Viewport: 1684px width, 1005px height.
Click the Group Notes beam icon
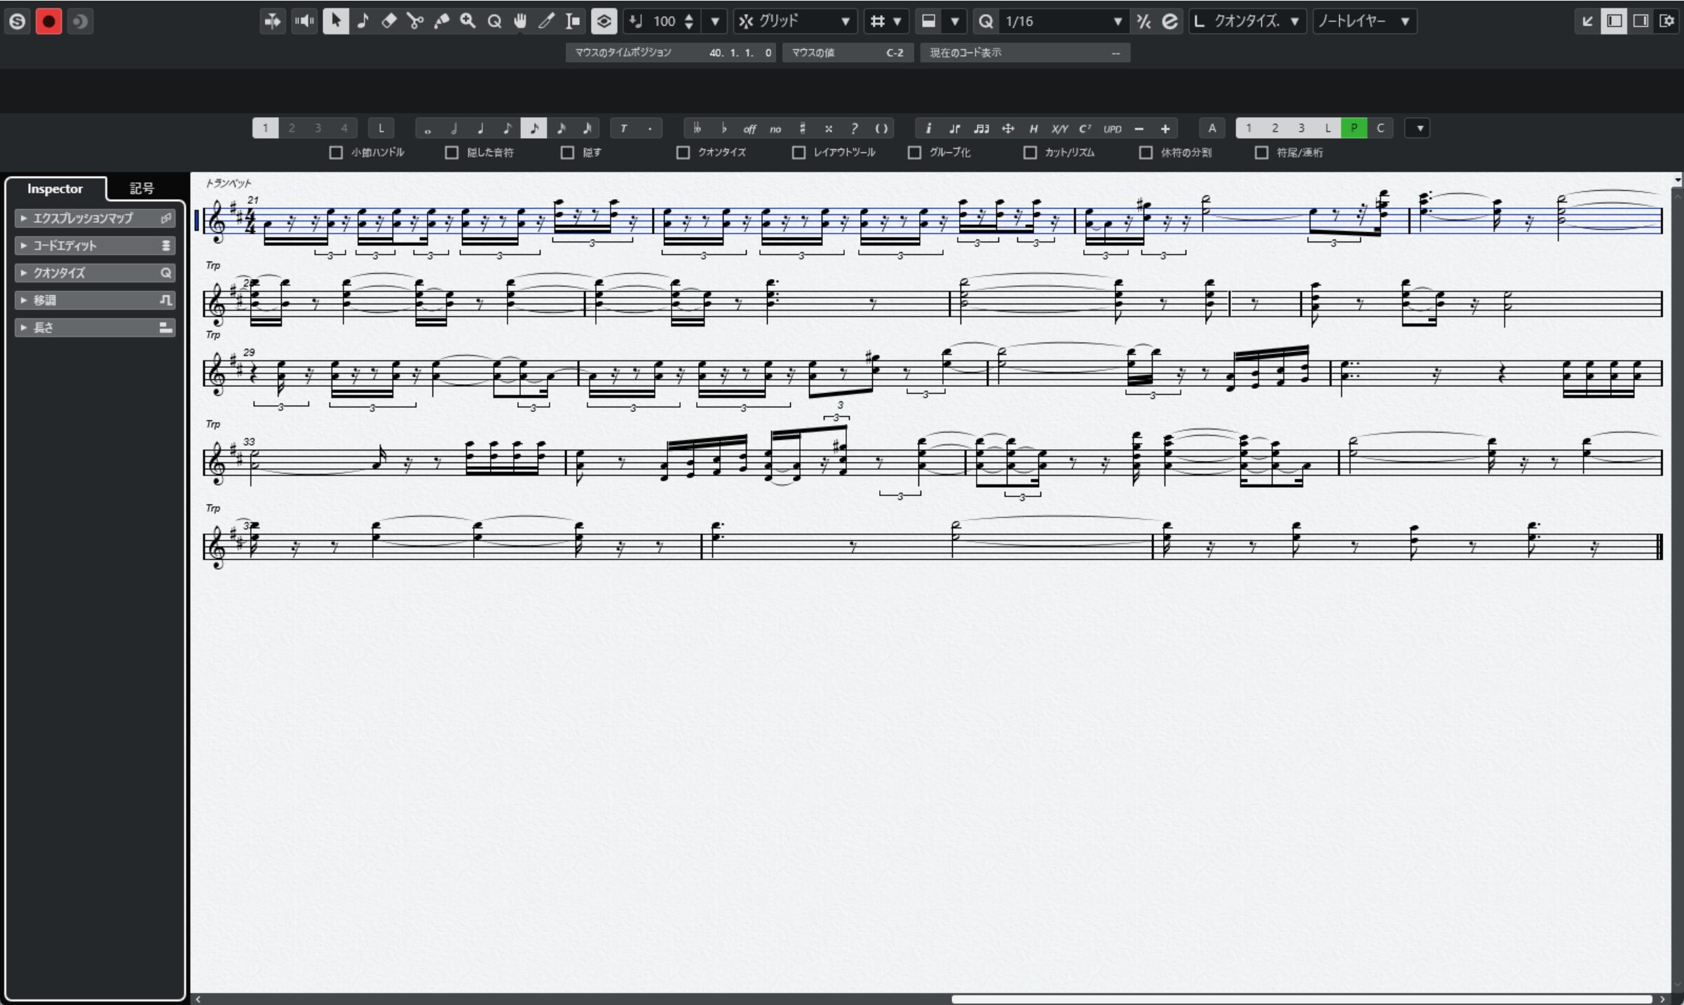tap(981, 128)
